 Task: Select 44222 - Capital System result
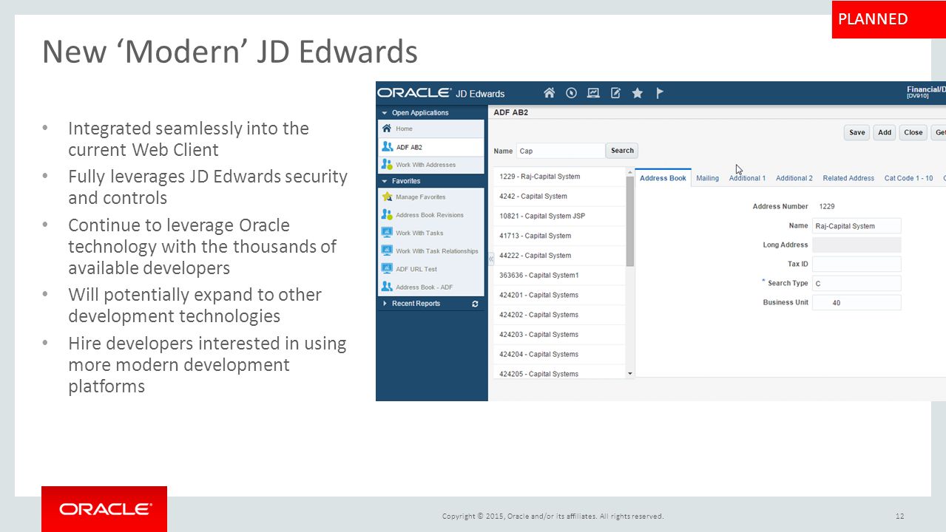coord(560,256)
